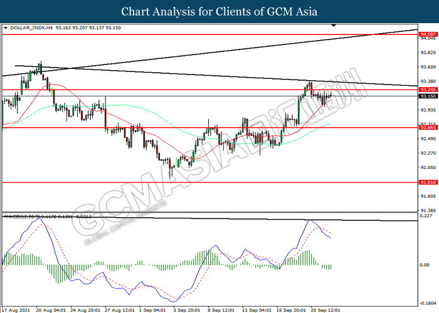Click the 1 Sep 04:01 time label
Screen dimensions: 439x313
pos(152,310)
